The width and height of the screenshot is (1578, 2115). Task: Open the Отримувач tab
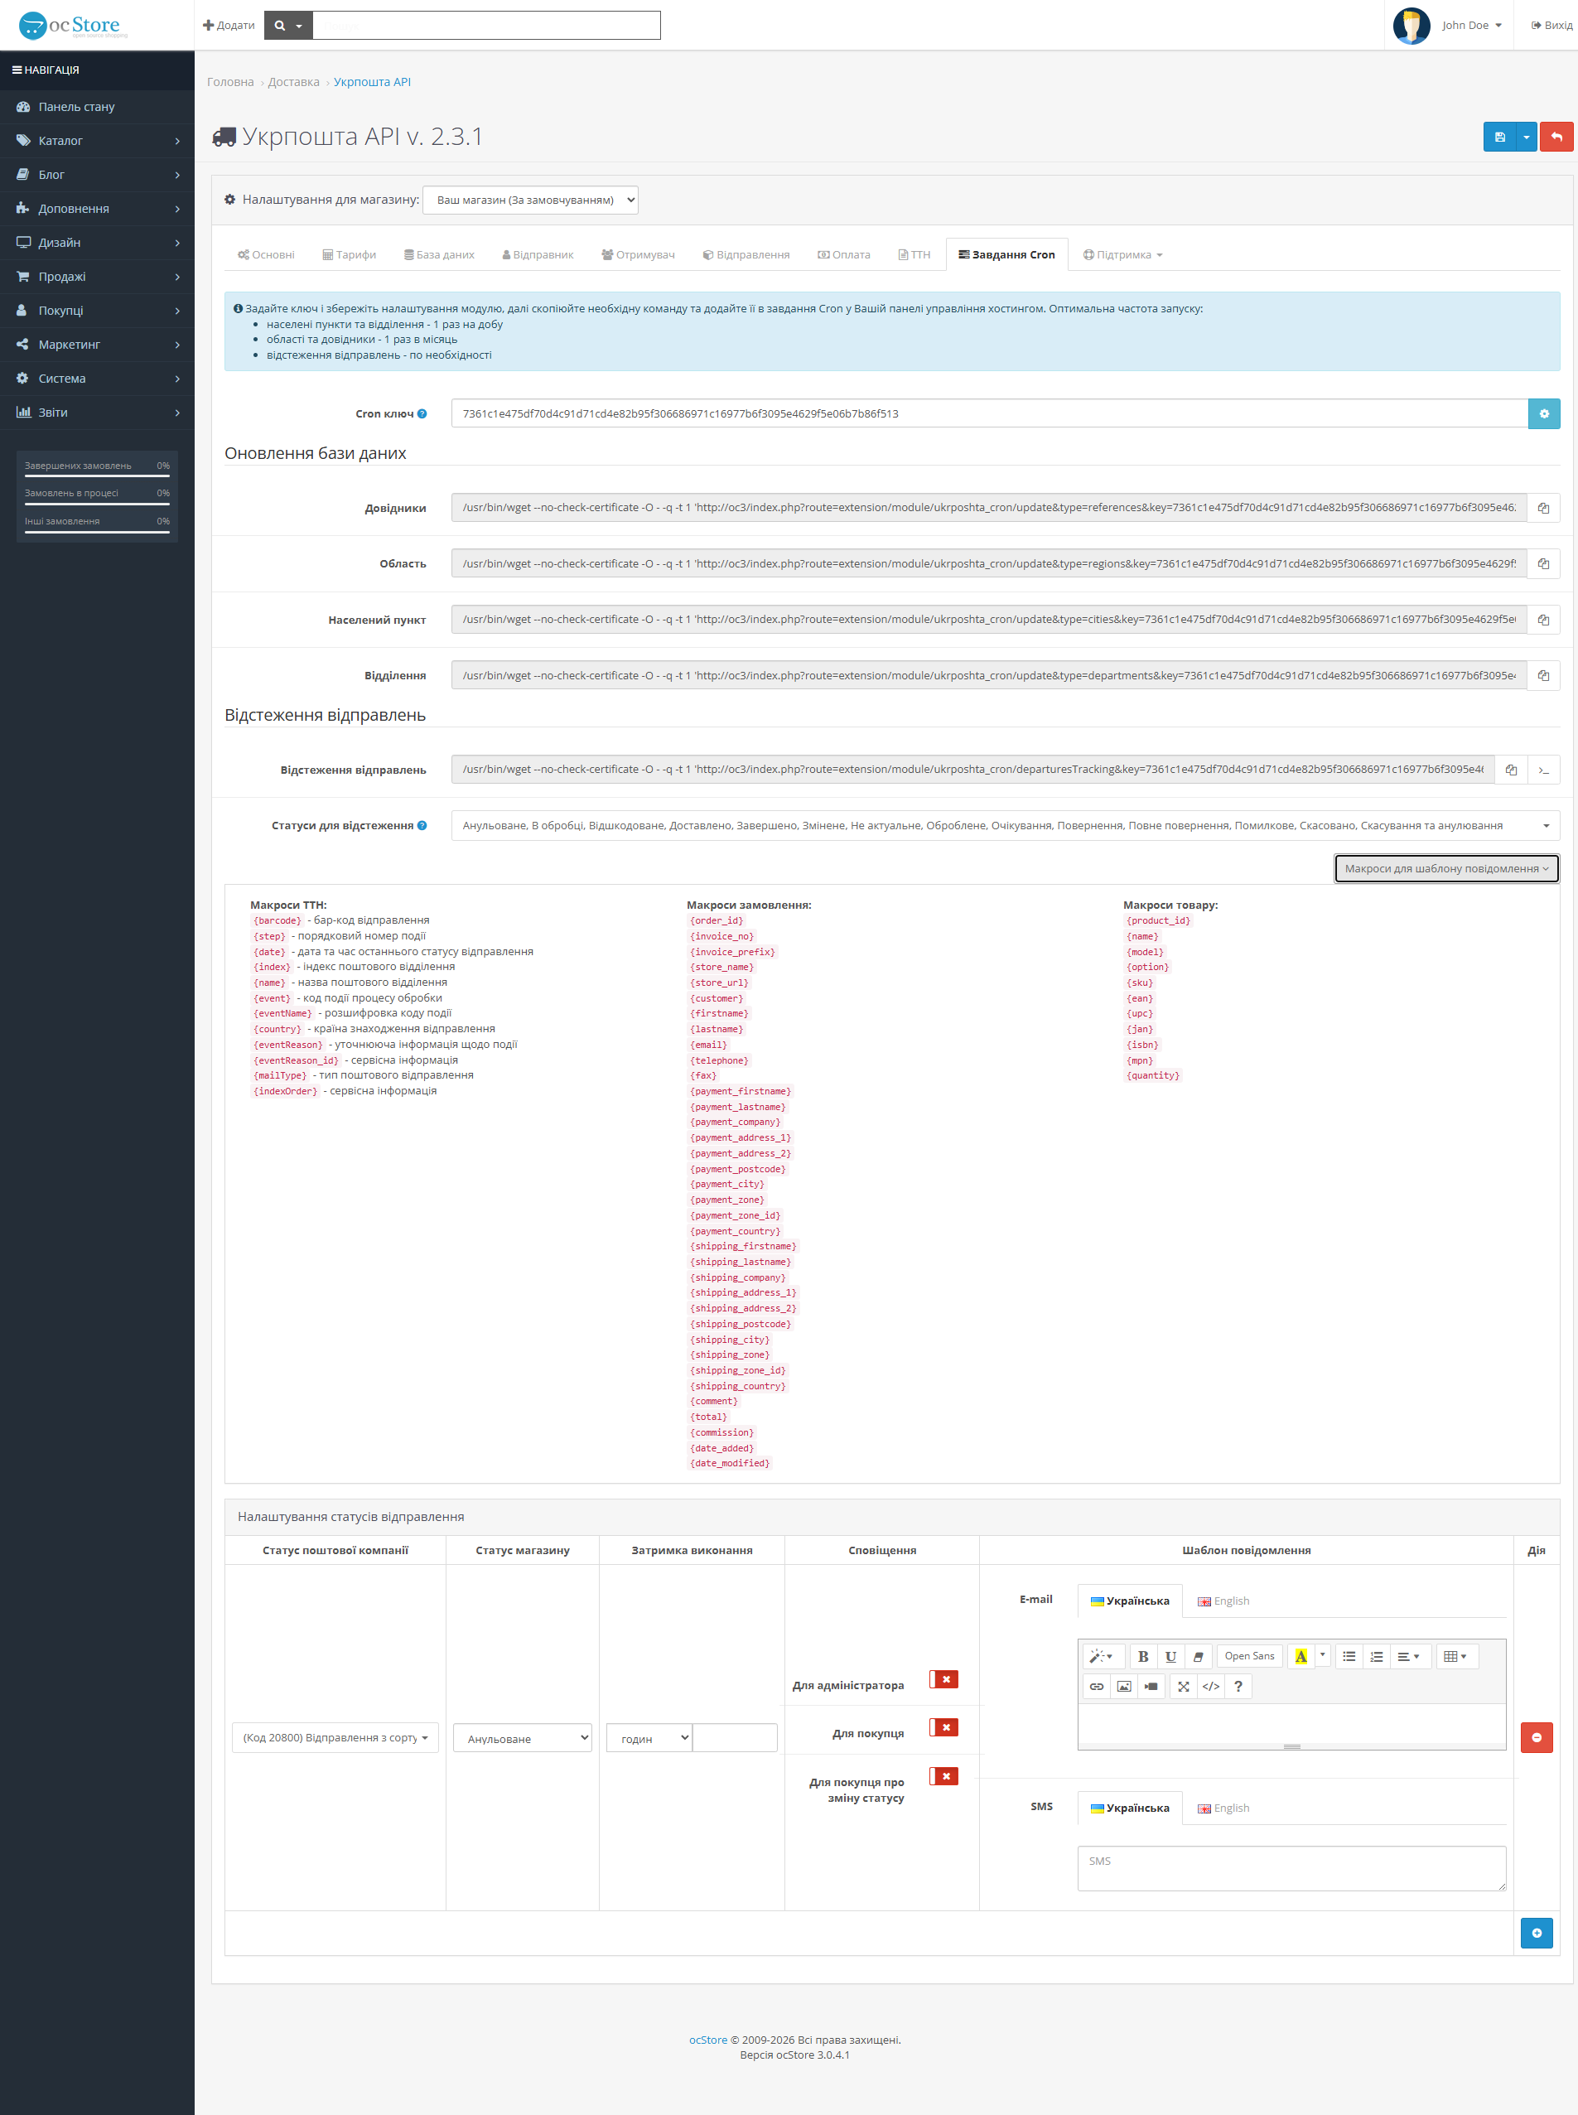pos(638,255)
